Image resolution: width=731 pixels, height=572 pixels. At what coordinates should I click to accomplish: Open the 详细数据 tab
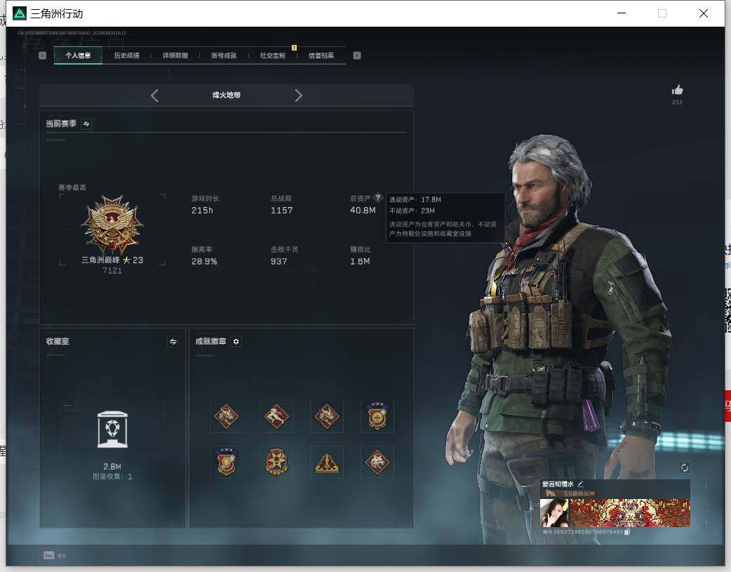pyautogui.click(x=175, y=55)
